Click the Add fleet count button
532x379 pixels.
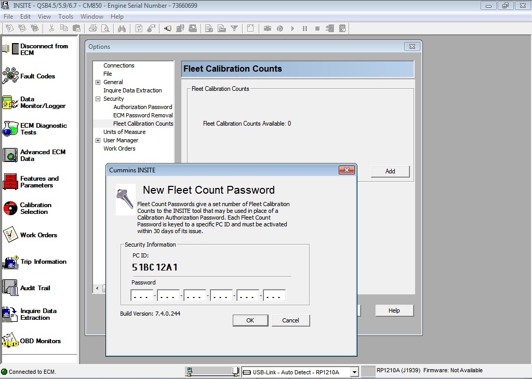(390, 171)
